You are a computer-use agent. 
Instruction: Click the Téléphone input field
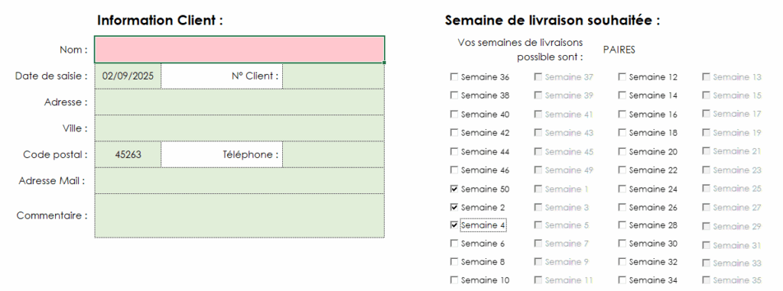coord(333,154)
